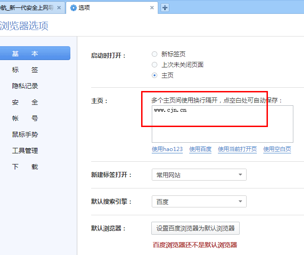Open the 隐私记录 settings section
The height and width of the screenshot is (255, 304).
pos(25,86)
